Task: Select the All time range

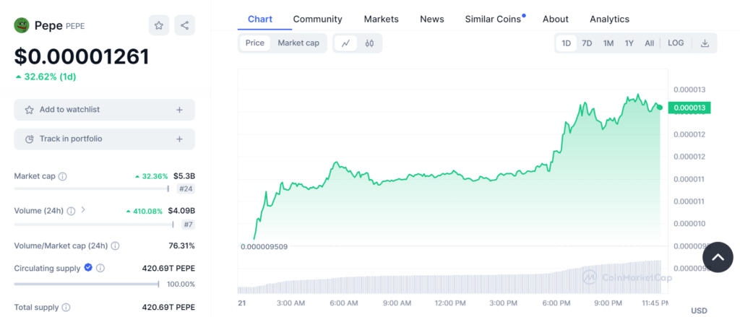Action: click(650, 43)
